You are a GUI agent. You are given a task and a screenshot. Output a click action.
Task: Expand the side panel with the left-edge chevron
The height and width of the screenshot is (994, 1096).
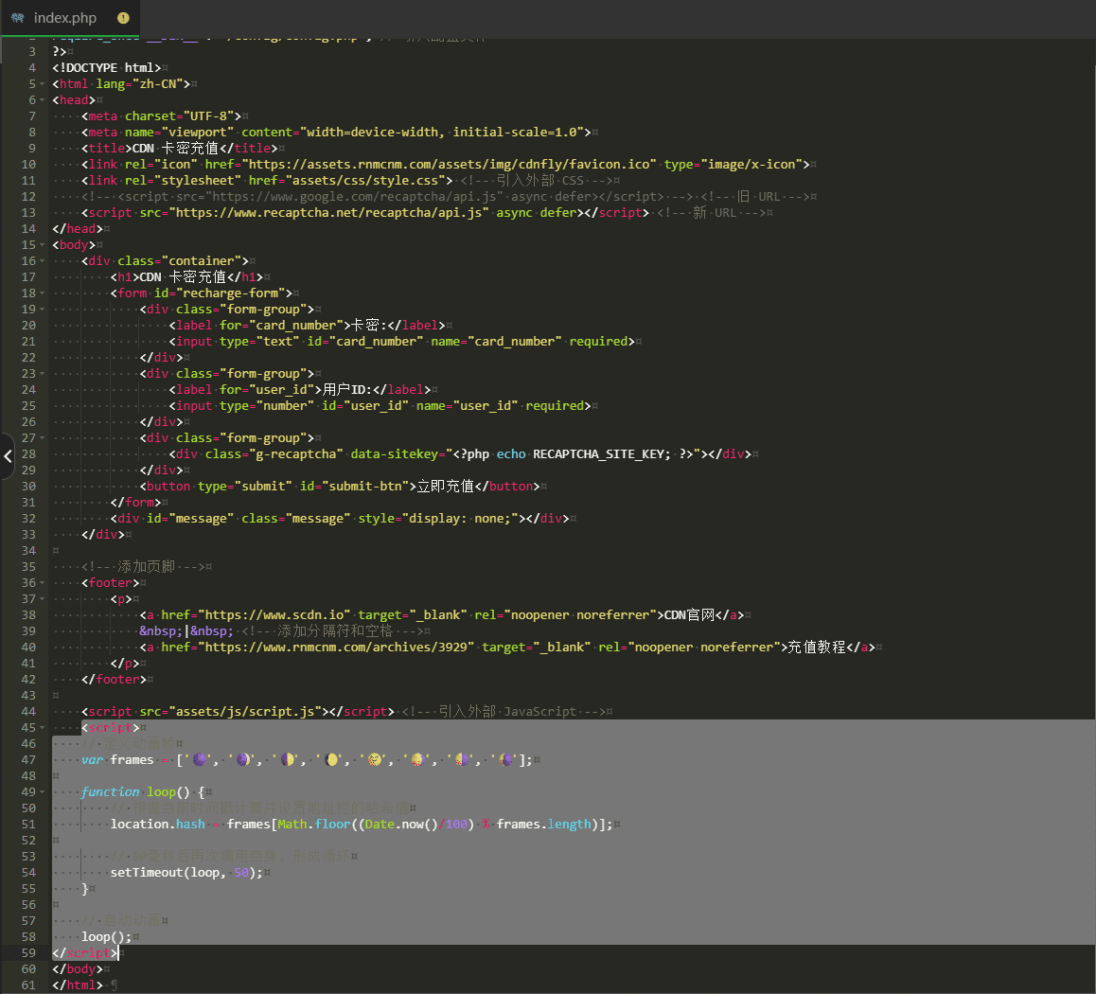[x=8, y=456]
